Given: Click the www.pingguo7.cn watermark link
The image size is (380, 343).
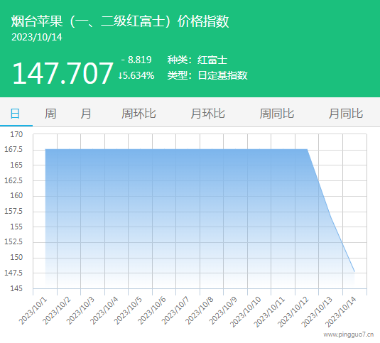Looking at the screenshot, I should tap(349, 334).
